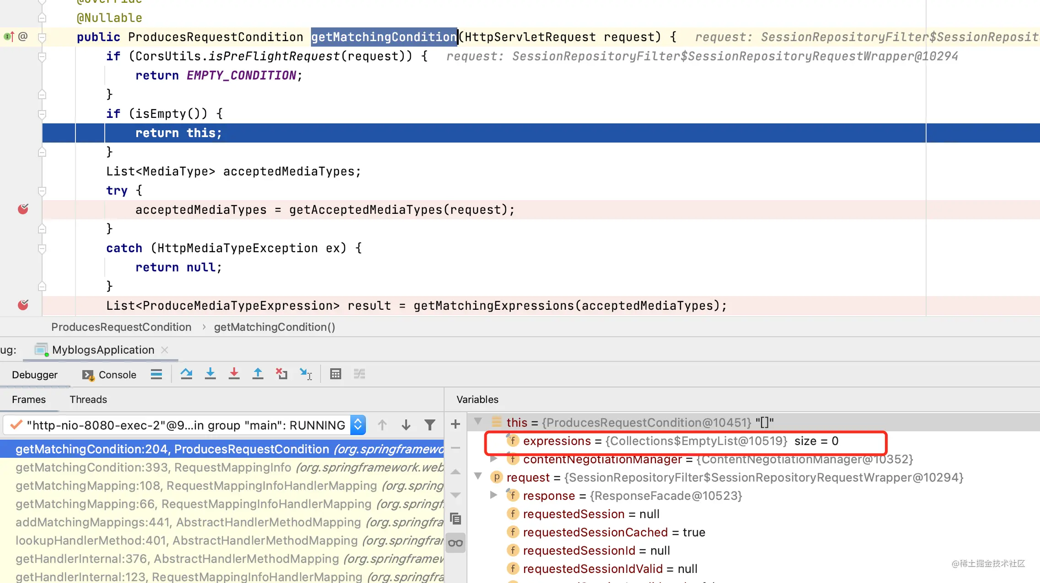Toggle breakpoint at getMatchingExpressions line
Screen dimensions: 1040x583
[x=23, y=305]
